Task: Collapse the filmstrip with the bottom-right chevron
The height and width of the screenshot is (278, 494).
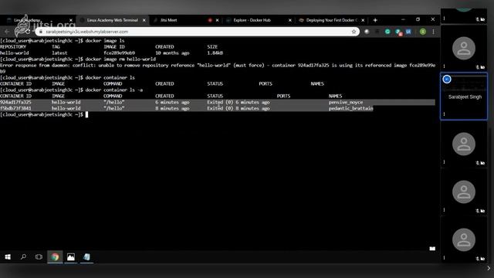Action: [489, 268]
